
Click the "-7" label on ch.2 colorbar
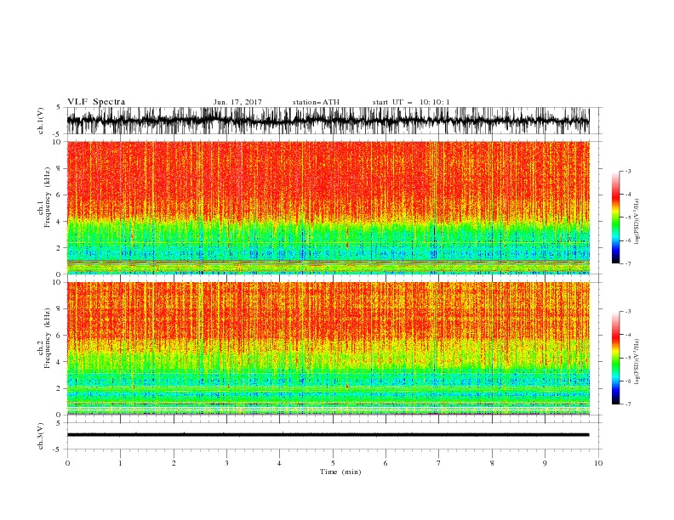pyautogui.click(x=628, y=404)
